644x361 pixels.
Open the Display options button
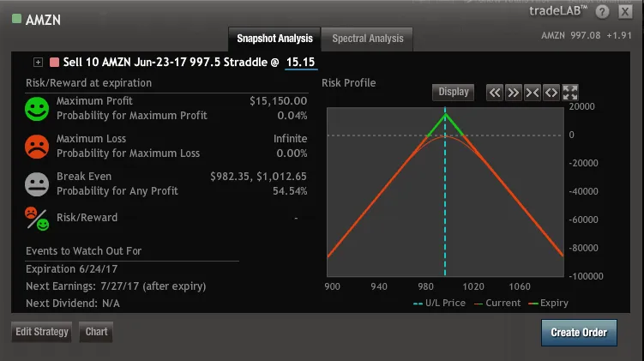pos(453,92)
